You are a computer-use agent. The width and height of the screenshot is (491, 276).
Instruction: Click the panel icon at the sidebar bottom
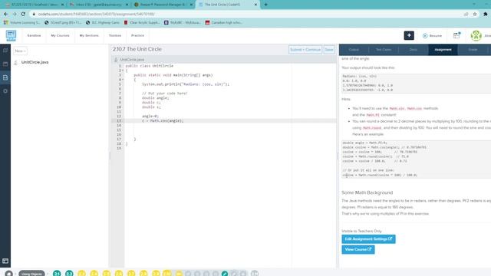pos(5,261)
